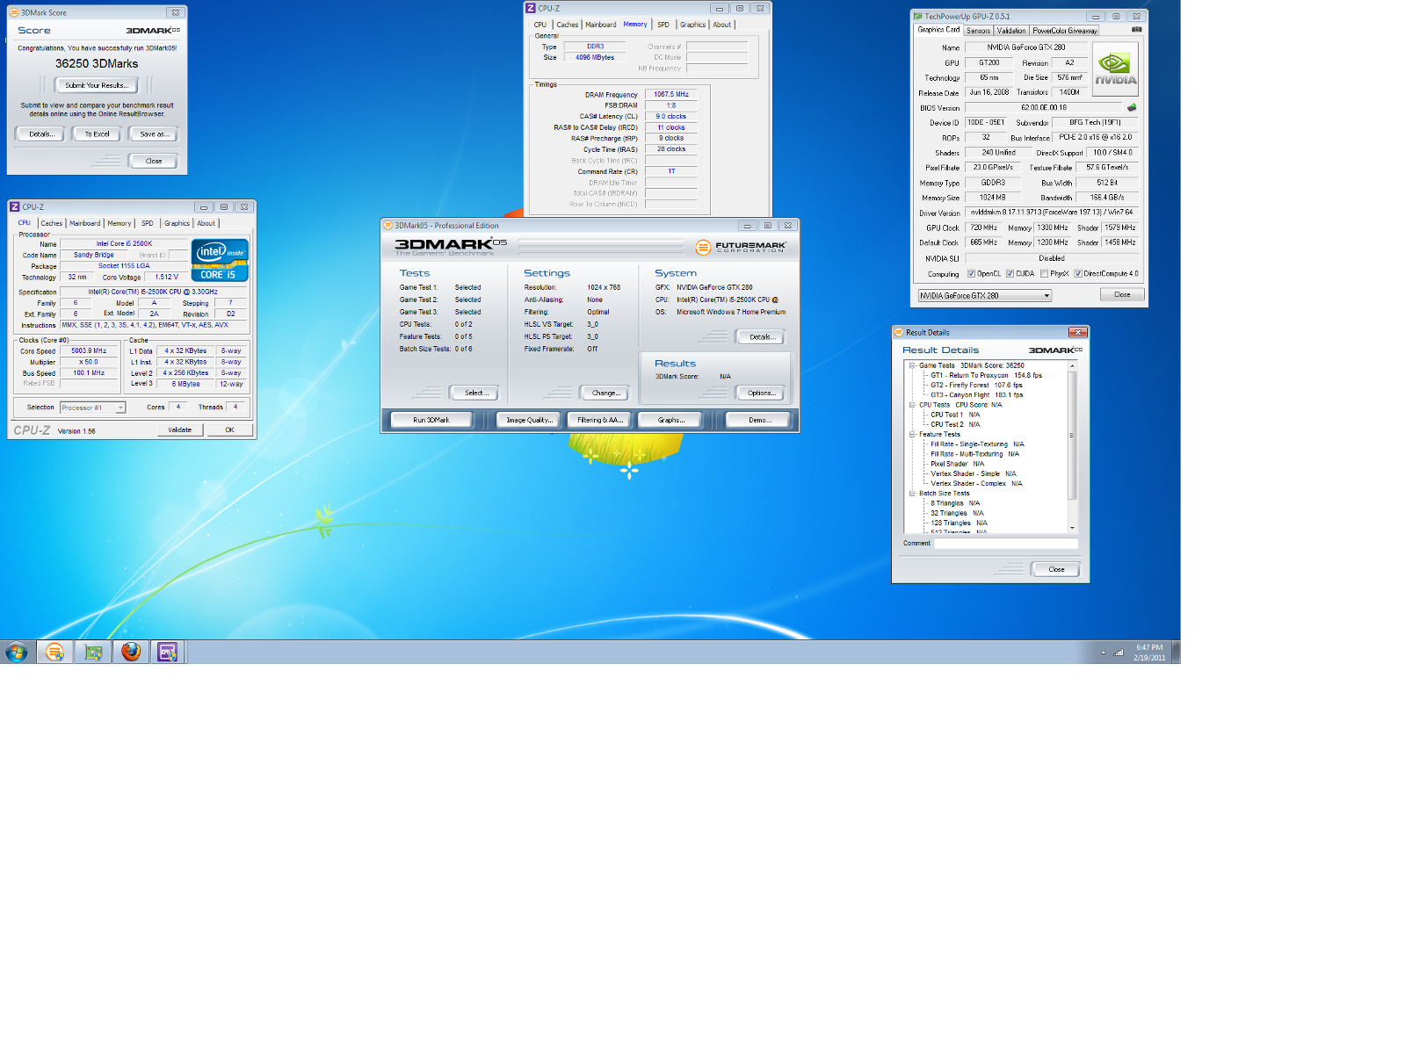Image resolution: width=1405 pixels, height=1054 pixels.
Task: Click the Firefox taskbar icon
Action: 131,652
